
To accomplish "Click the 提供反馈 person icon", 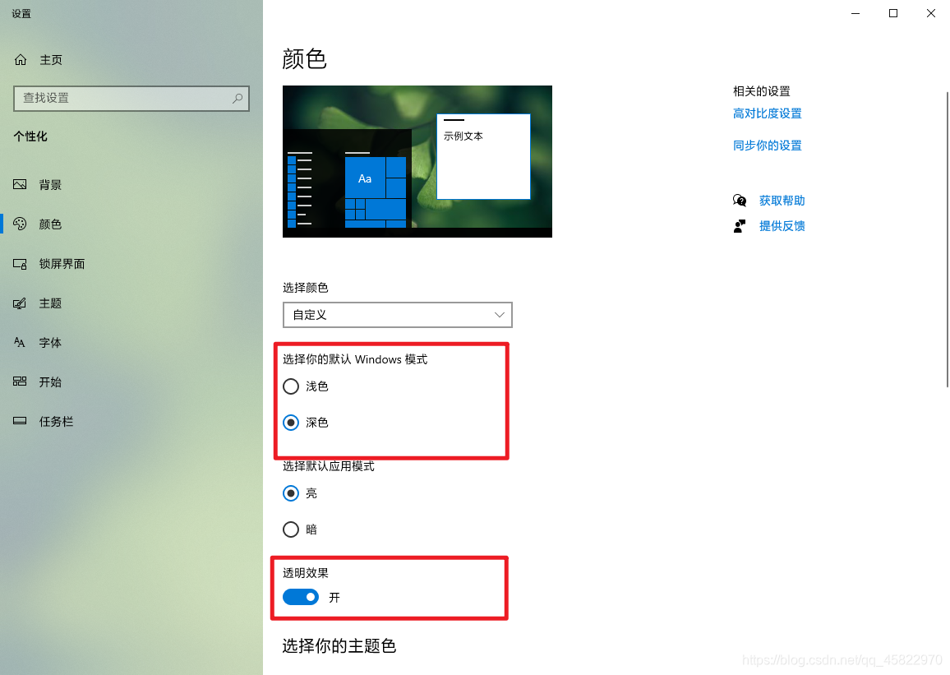I will [x=740, y=226].
